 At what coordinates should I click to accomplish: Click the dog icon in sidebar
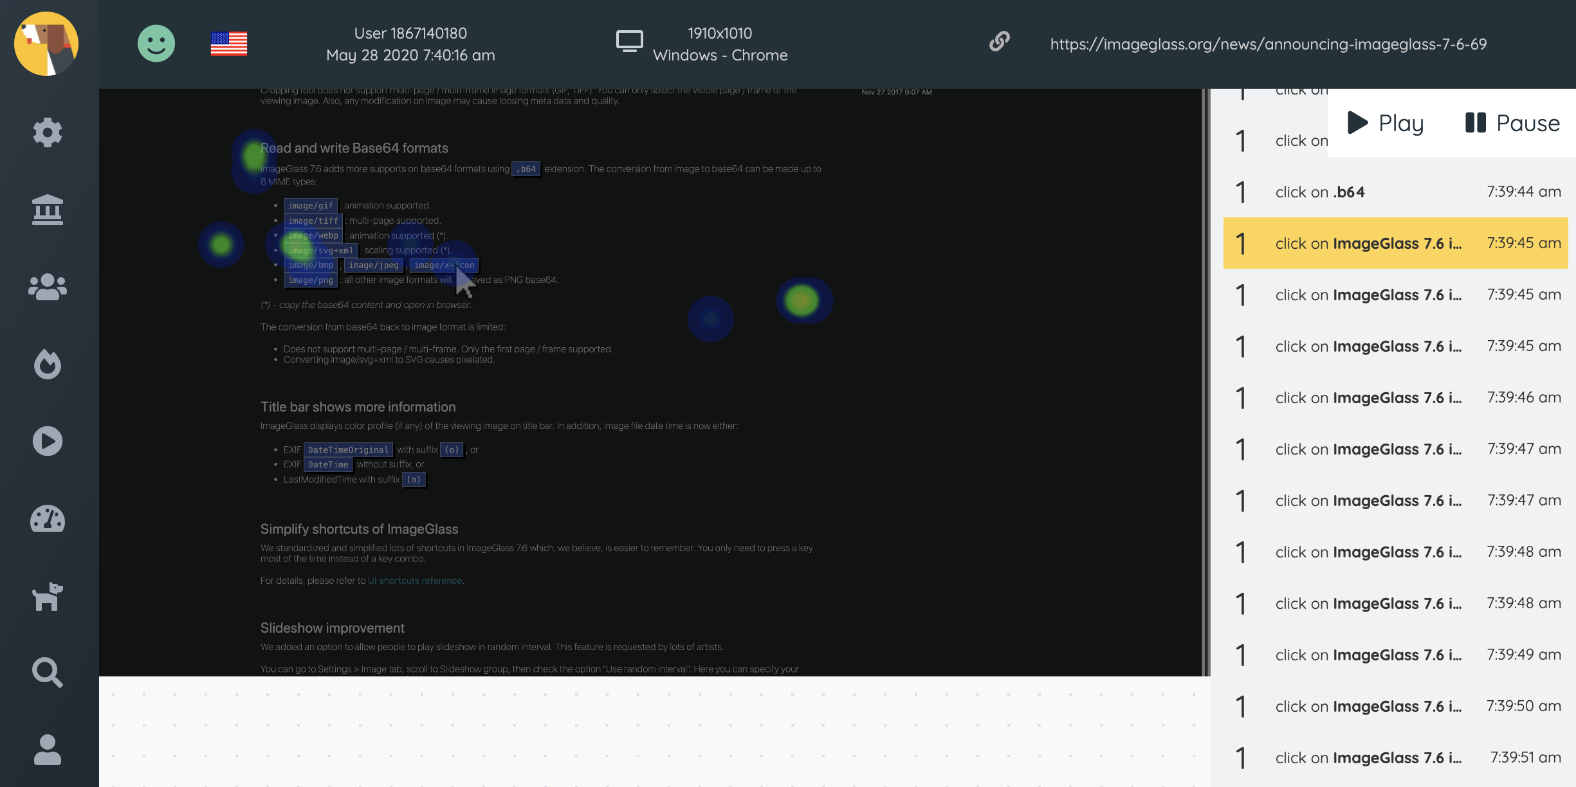tap(48, 596)
